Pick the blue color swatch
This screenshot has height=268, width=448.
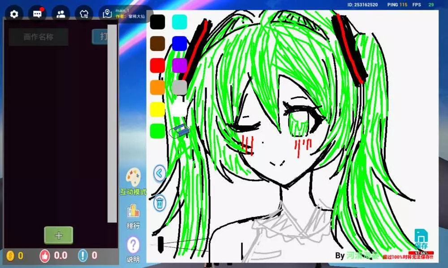tap(180, 44)
